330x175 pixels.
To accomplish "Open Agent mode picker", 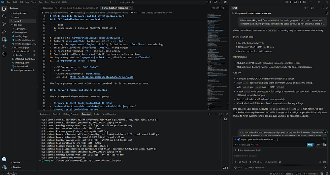I will click(x=243, y=162).
